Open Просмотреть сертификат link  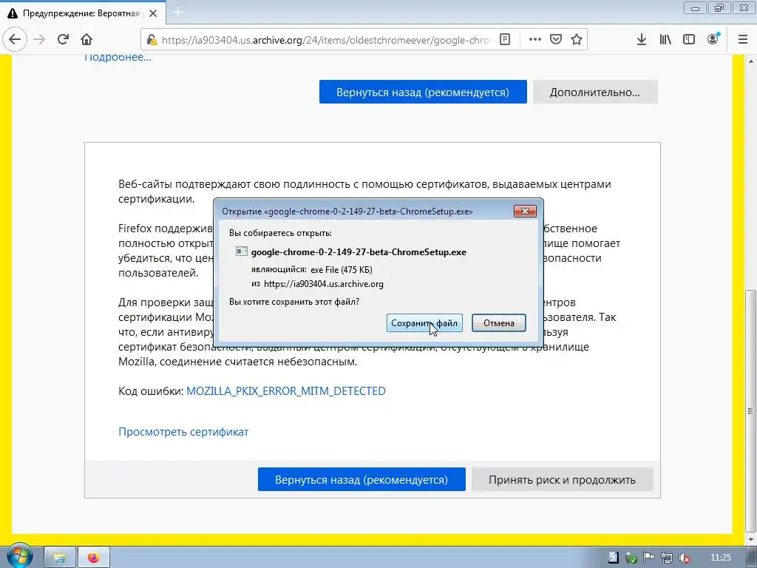(x=183, y=431)
